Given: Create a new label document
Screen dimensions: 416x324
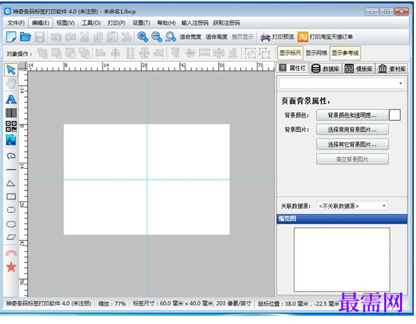Looking at the screenshot, I should click(x=11, y=37).
